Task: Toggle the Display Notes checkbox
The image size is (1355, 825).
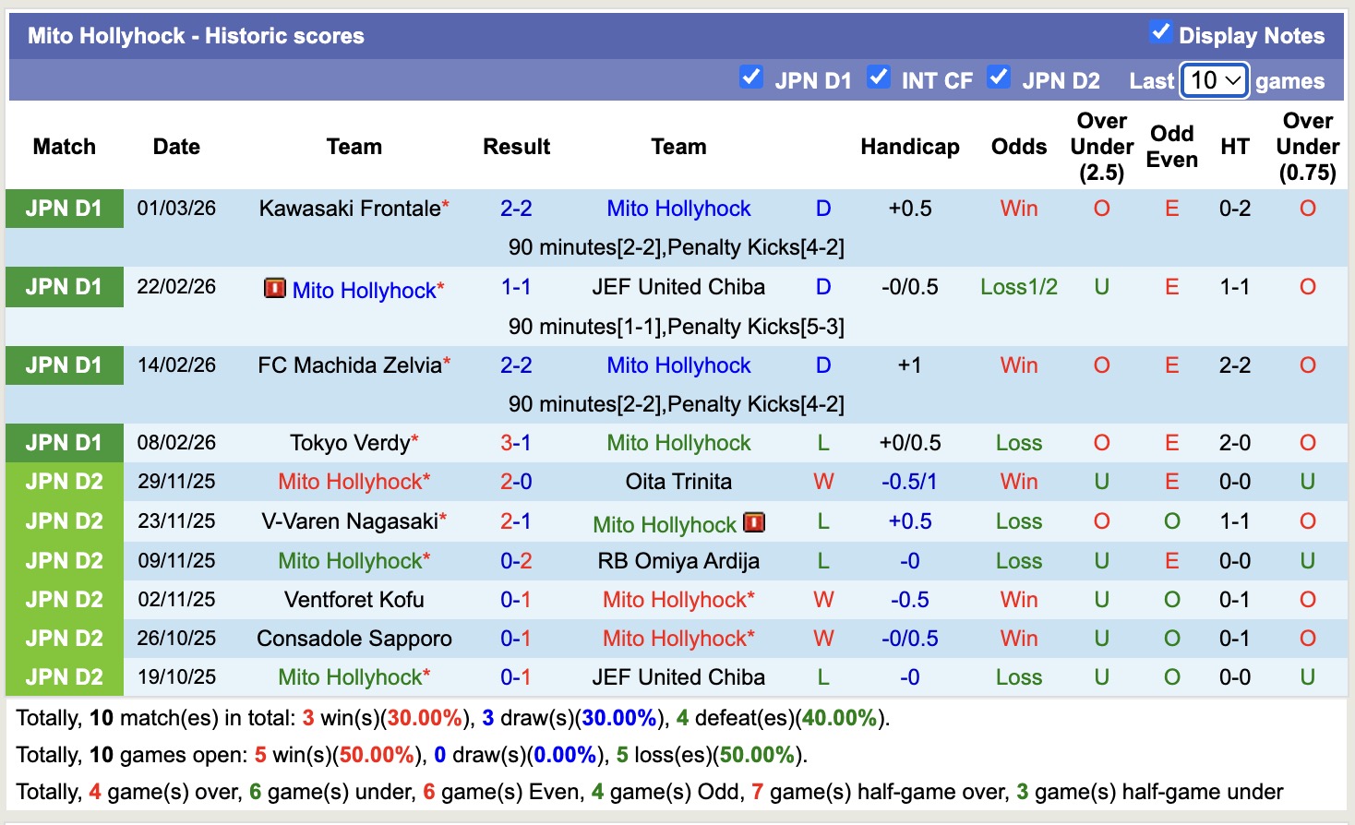Action: pyautogui.click(x=1159, y=30)
